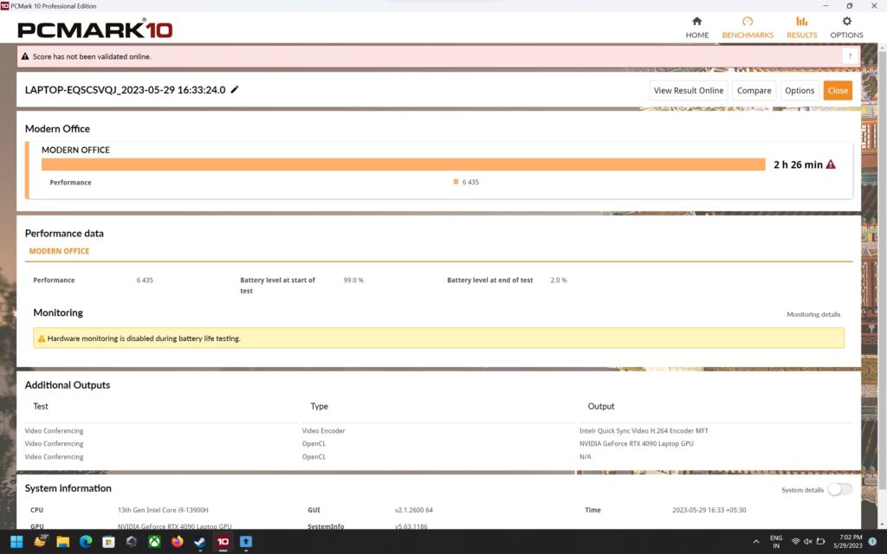Click the question mark help on validation banner
The width and height of the screenshot is (887, 554).
point(850,56)
